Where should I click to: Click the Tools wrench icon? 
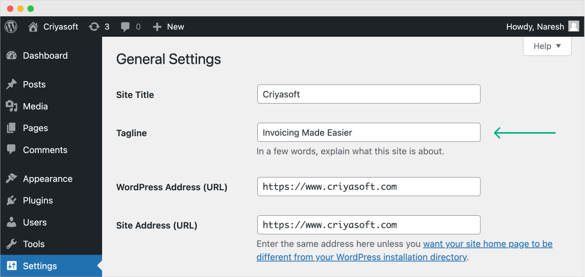click(x=12, y=244)
